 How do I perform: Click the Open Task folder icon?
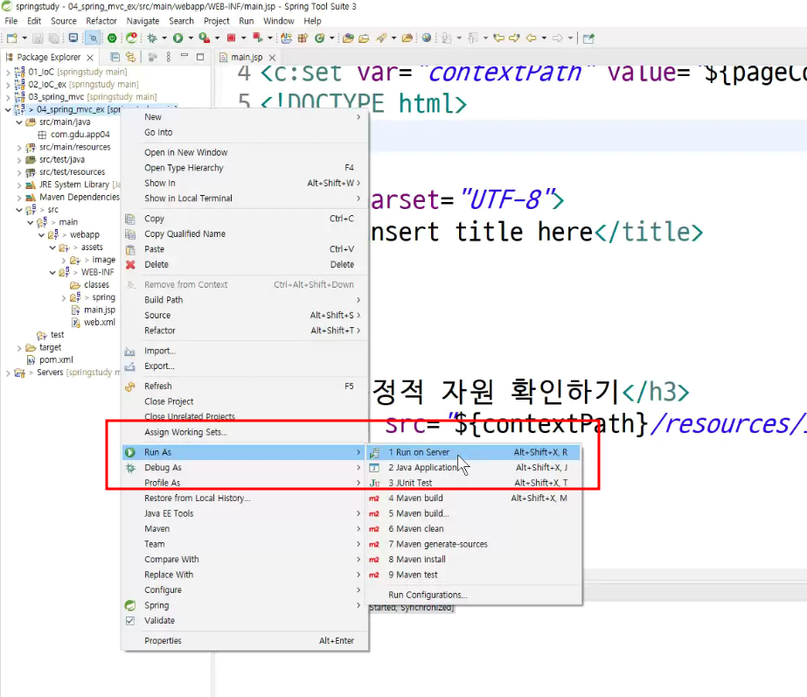pyautogui.click(x=364, y=38)
